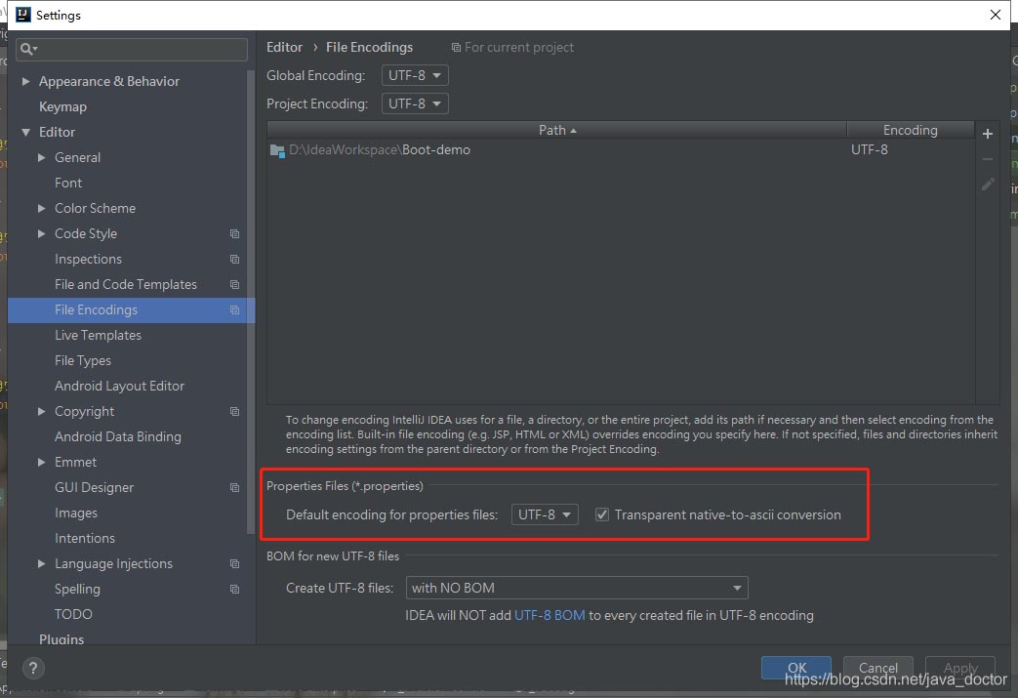Click the help question mark icon
This screenshot has height=698, width=1018.
click(33, 668)
